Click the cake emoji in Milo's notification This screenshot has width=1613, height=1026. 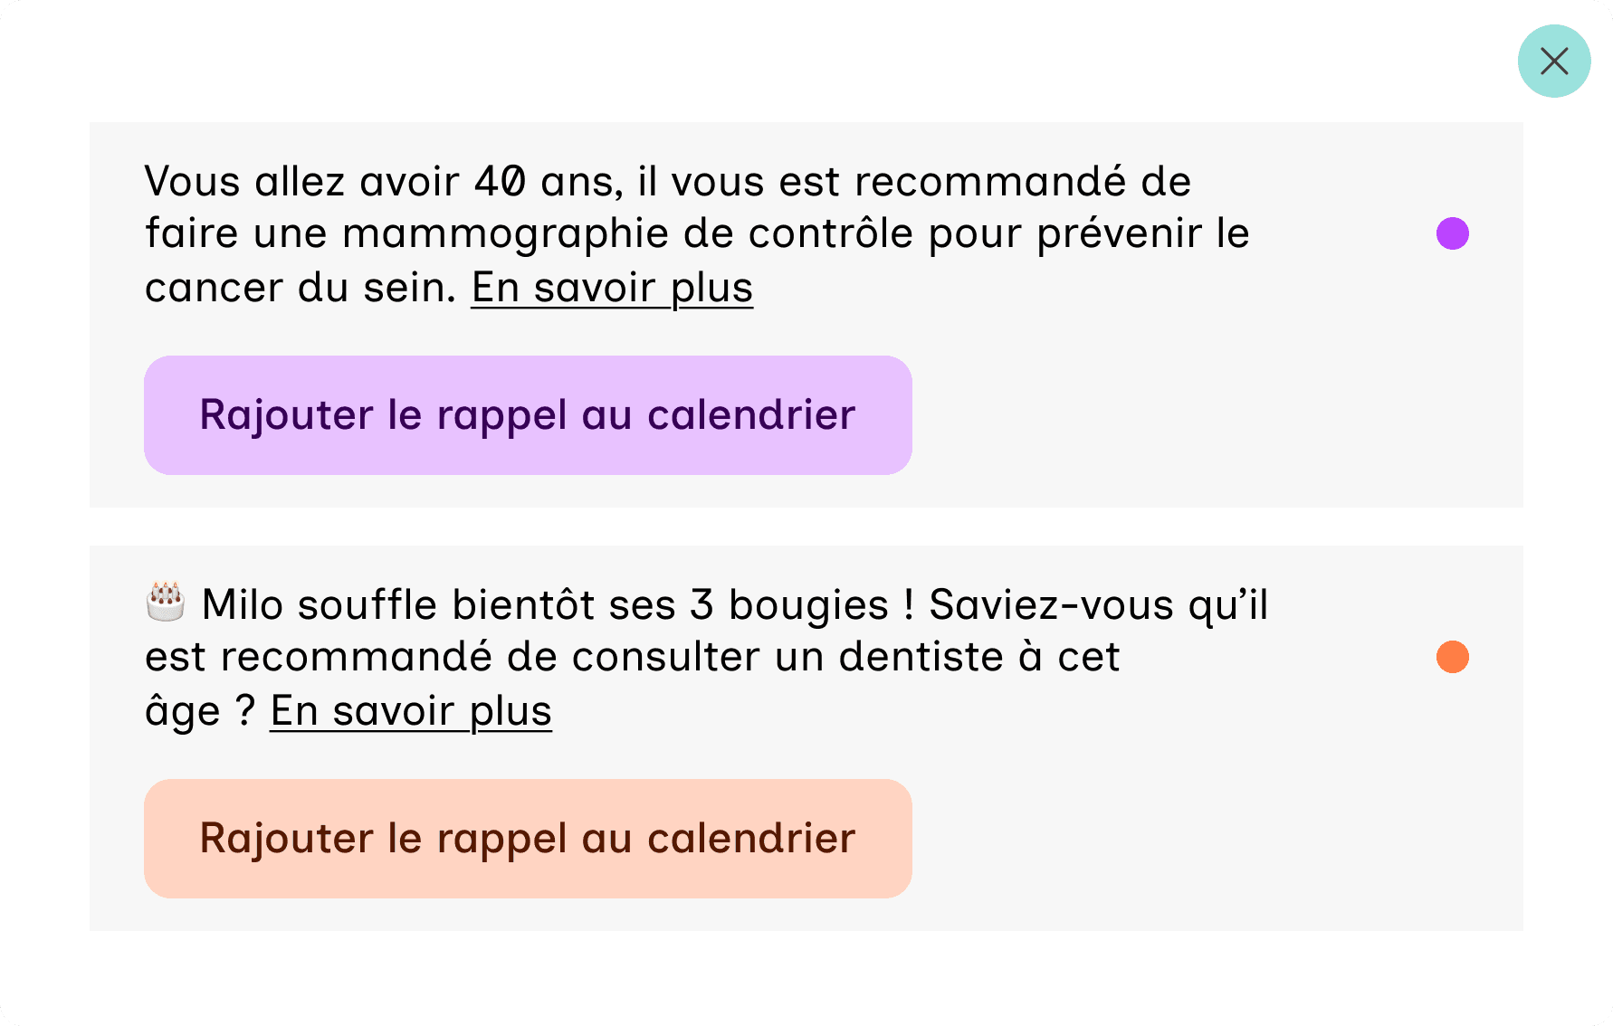pos(163,599)
